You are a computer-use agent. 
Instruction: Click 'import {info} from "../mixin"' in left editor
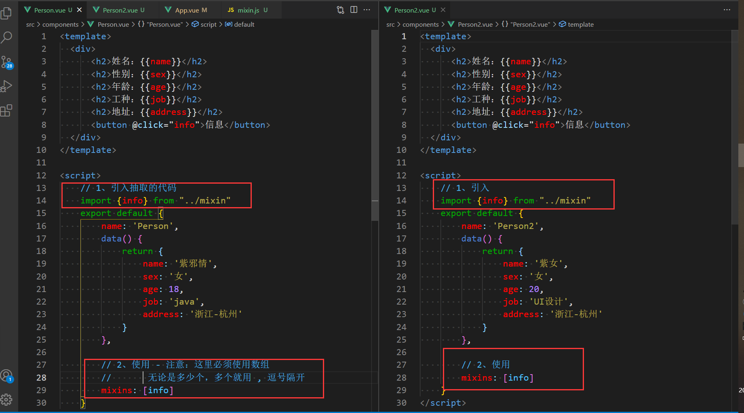156,200
